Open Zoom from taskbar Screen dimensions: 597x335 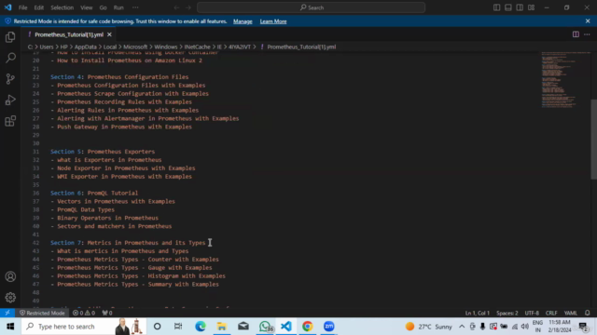[x=329, y=327]
